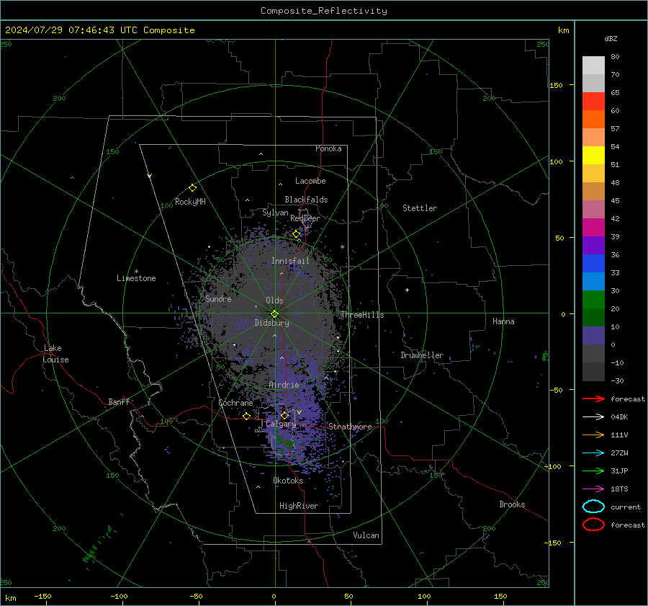Click the HighRiver label
Screen dimensions: 648x606
tap(299, 506)
